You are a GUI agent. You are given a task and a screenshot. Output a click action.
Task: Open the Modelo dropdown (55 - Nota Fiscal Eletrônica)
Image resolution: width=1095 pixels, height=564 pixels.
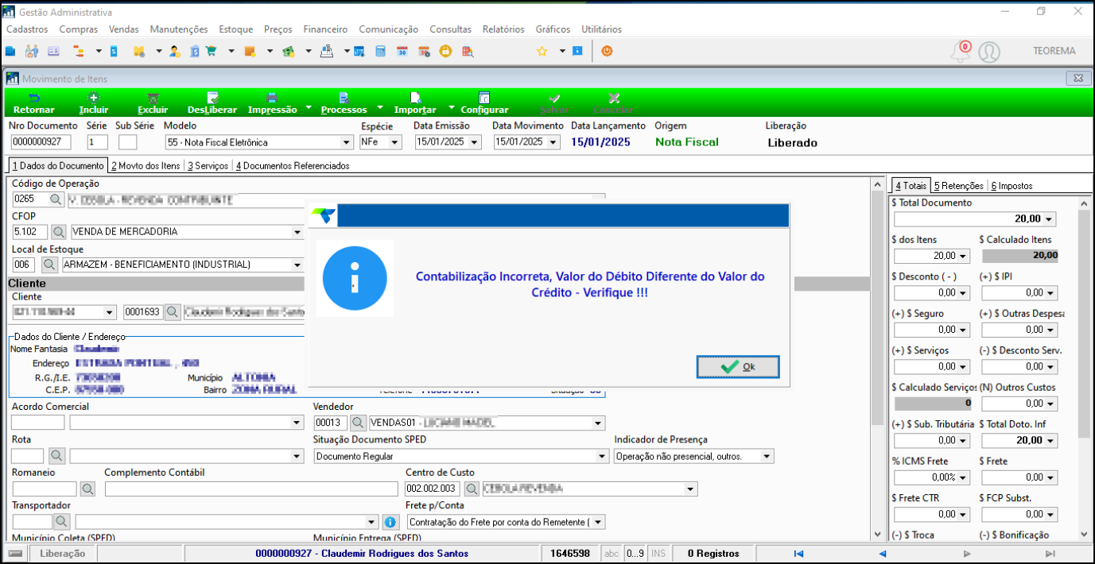point(346,142)
